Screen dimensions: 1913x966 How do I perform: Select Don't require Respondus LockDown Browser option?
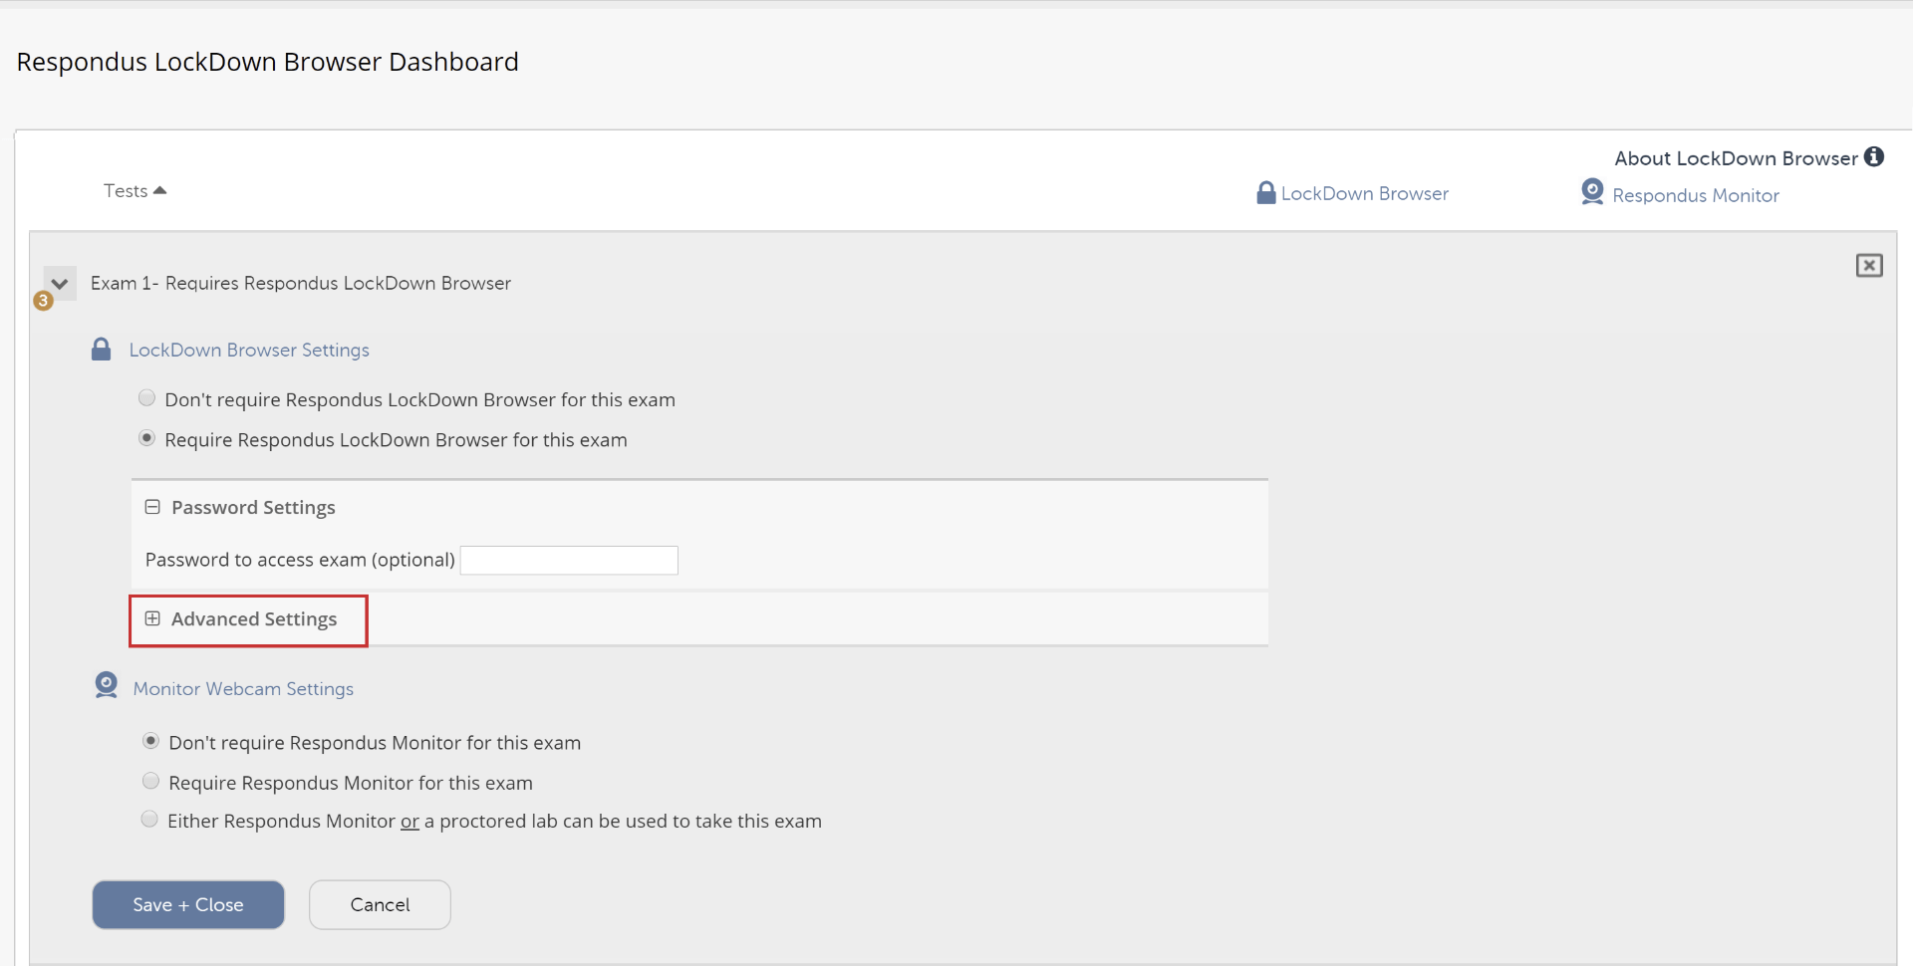pyautogui.click(x=146, y=397)
